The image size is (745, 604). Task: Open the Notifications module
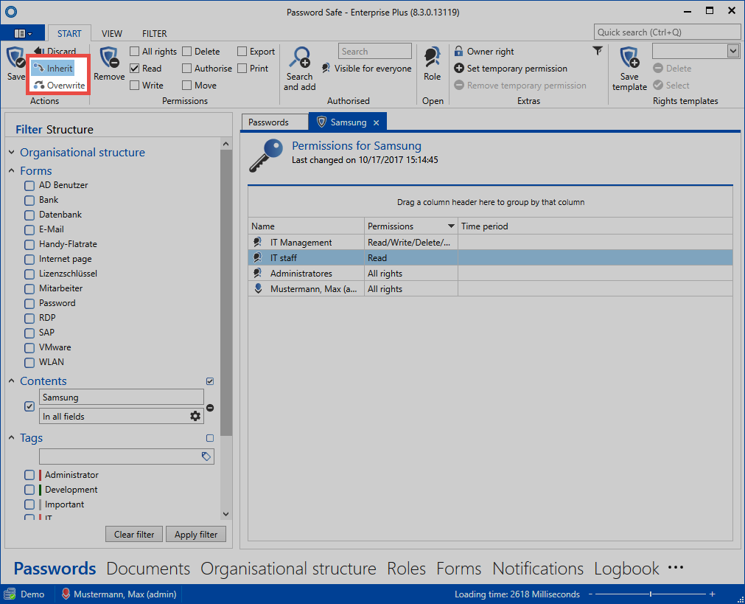538,569
